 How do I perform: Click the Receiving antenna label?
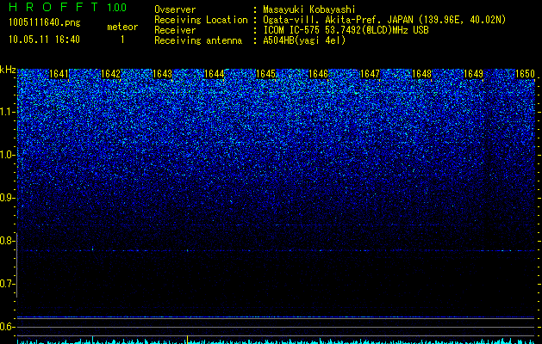198,40
